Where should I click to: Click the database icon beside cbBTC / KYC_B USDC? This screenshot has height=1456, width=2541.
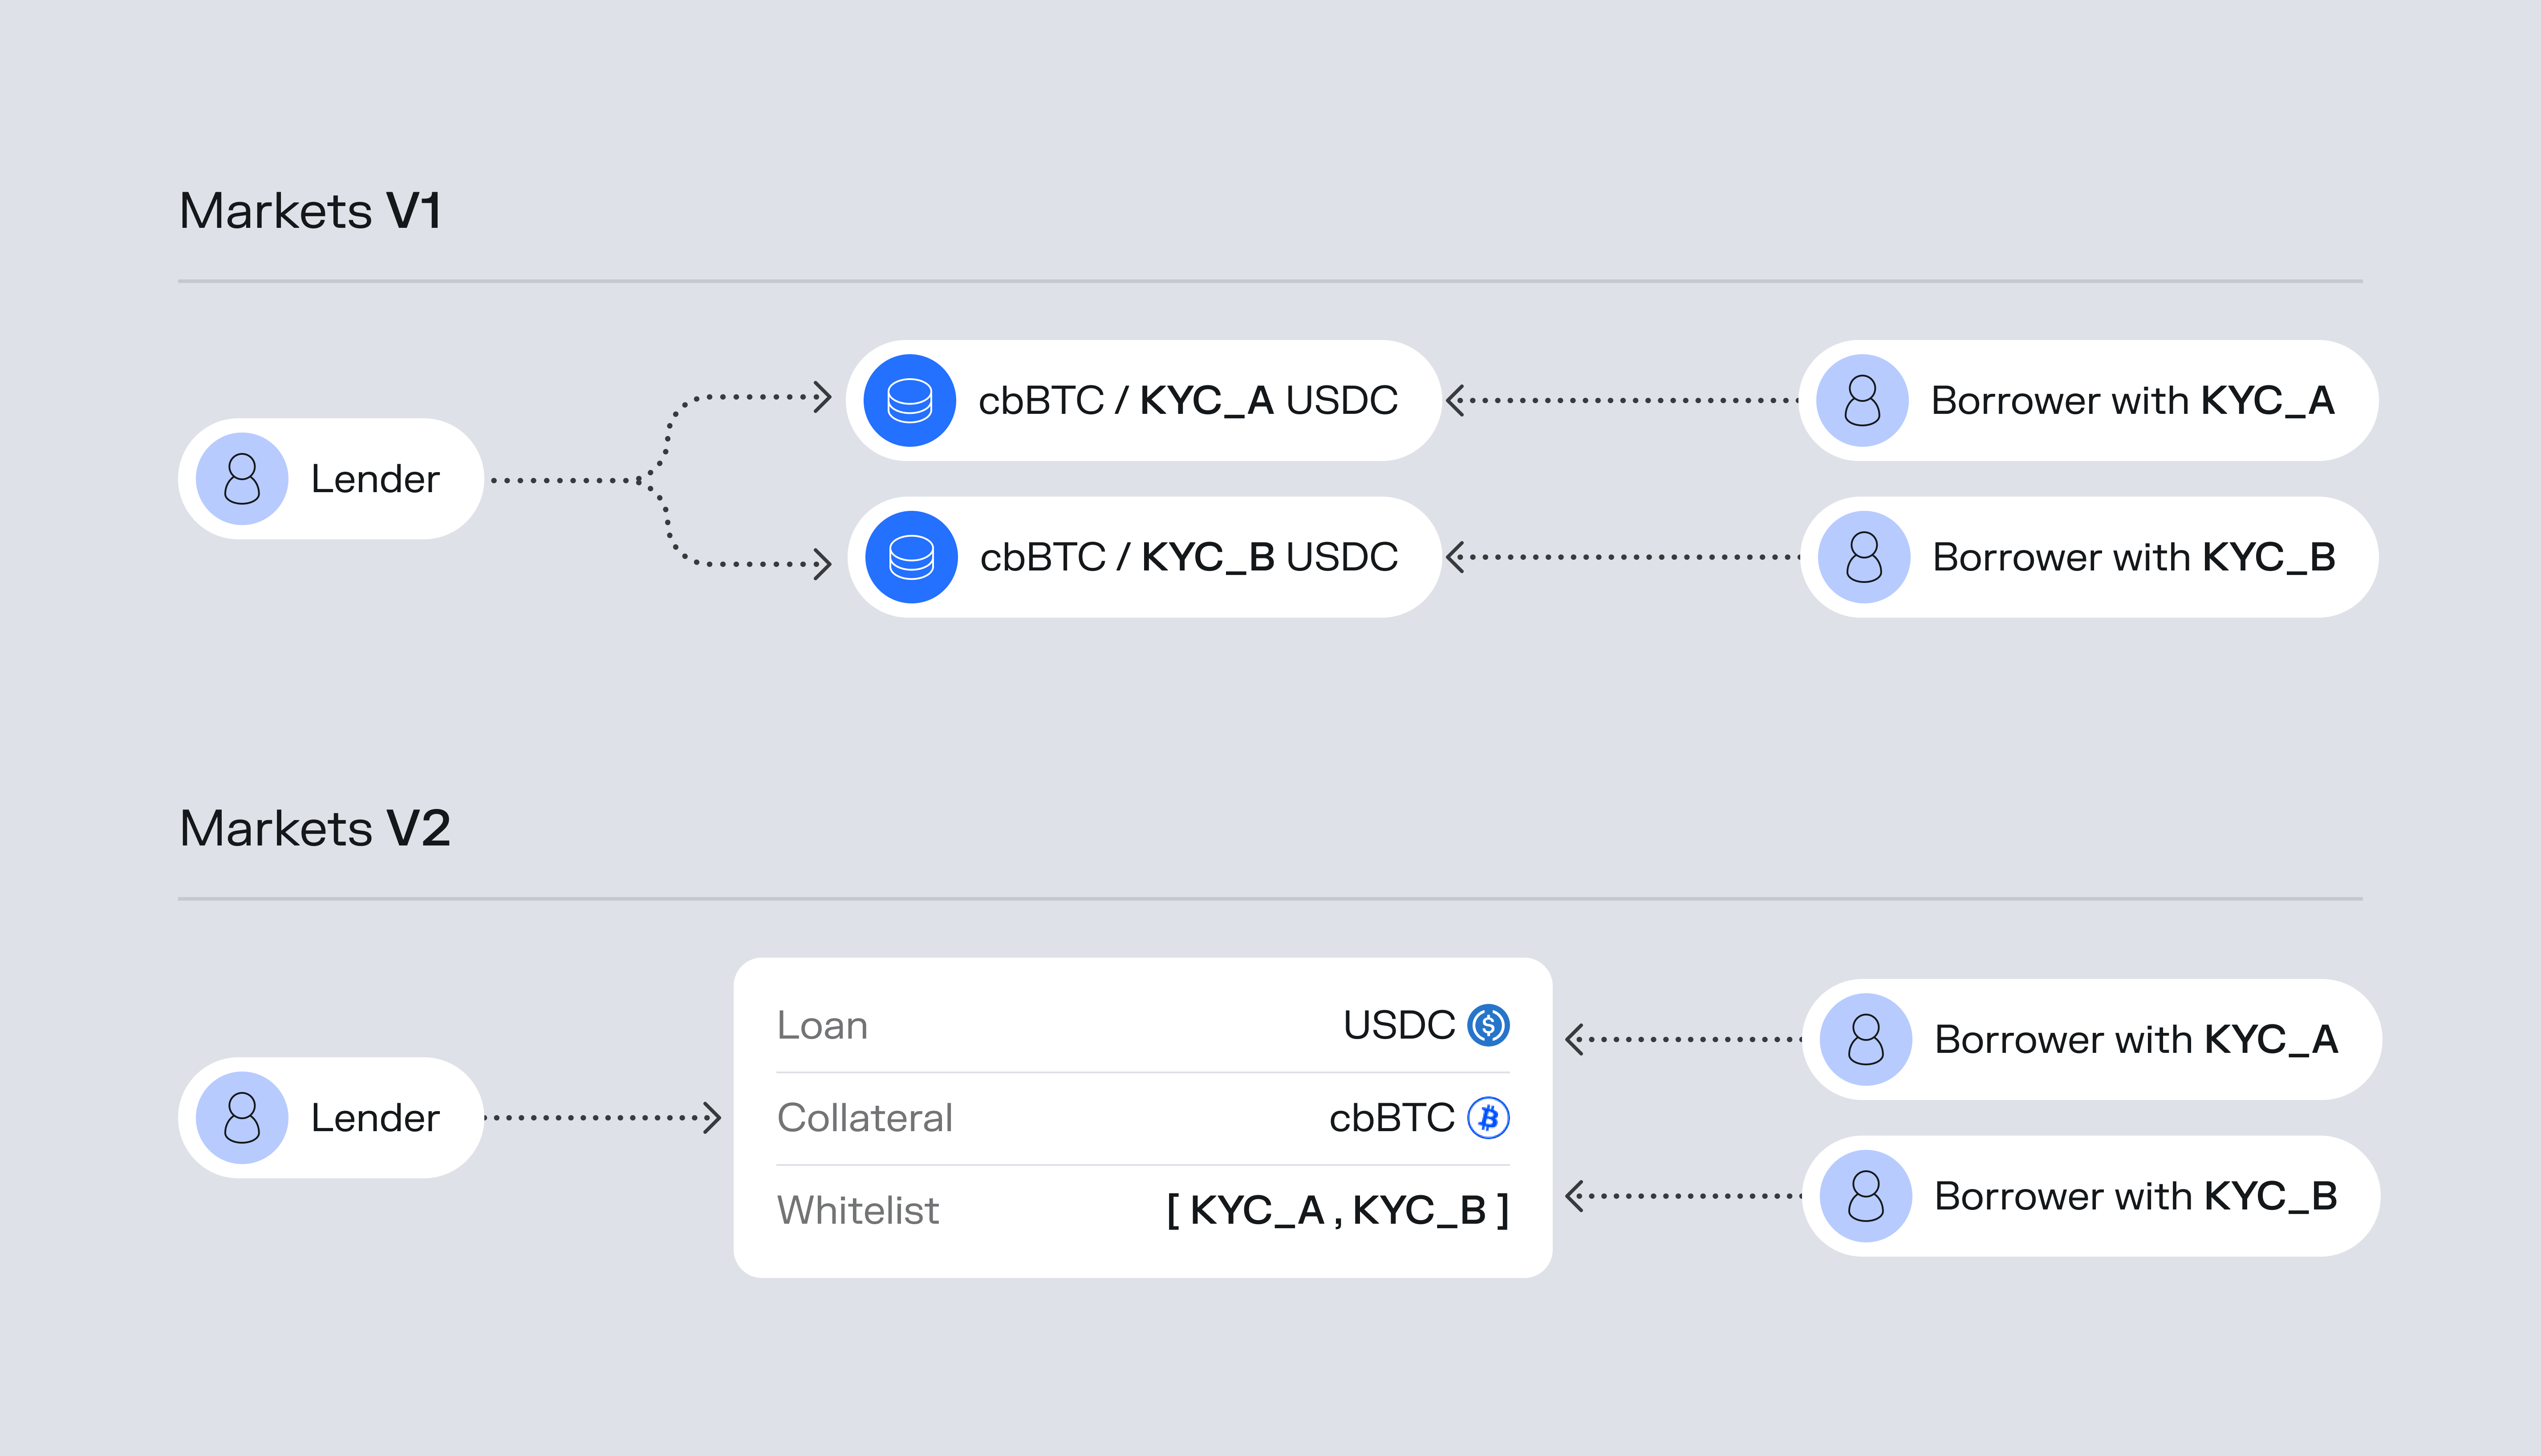(911, 557)
